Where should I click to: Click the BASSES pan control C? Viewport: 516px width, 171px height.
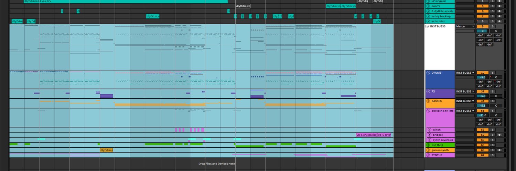pos(496,106)
